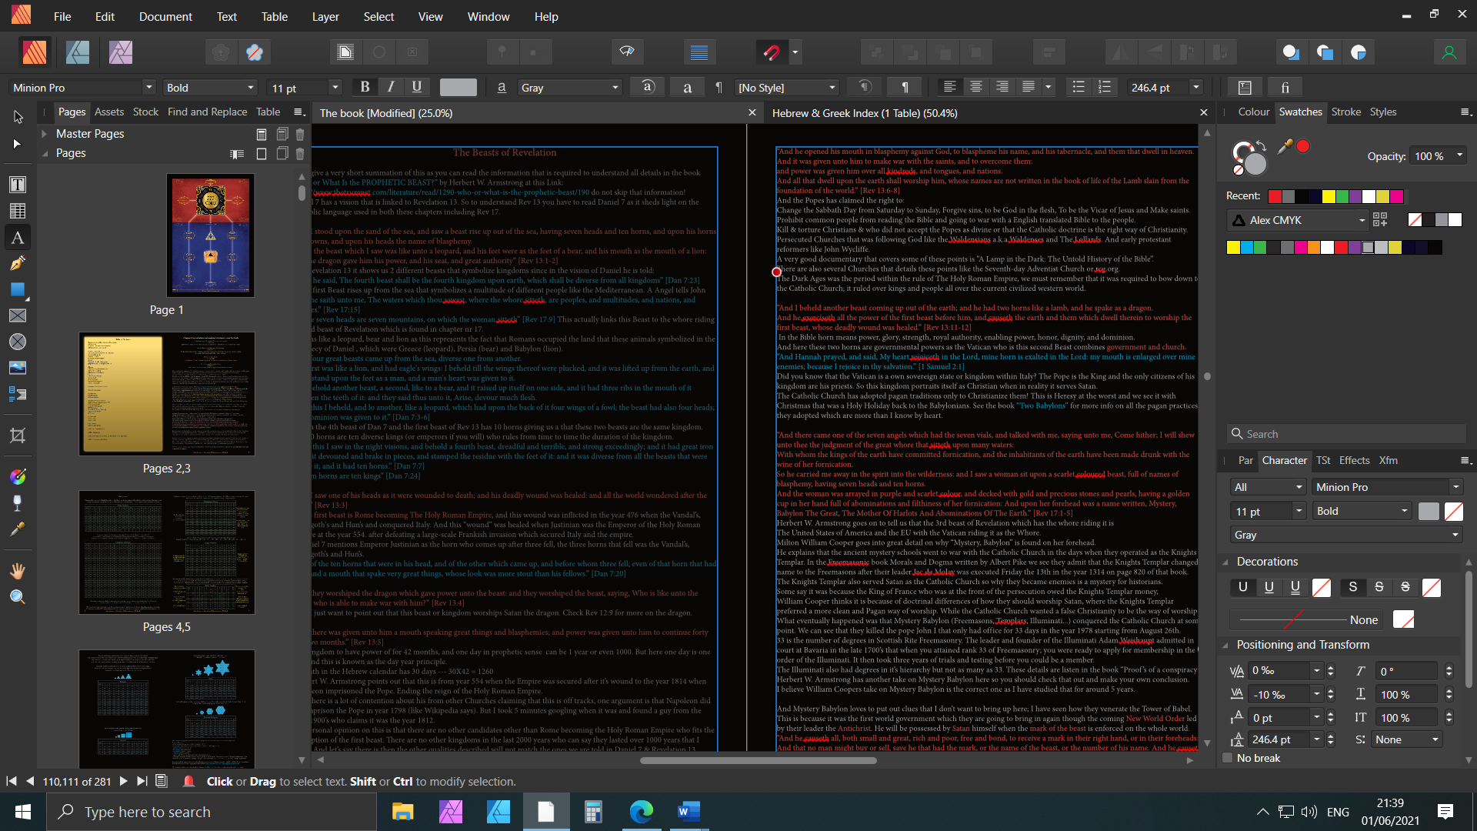Toggle underline formatting in context toolbar
The height and width of the screenshot is (831, 1477).
[x=416, y=87]
